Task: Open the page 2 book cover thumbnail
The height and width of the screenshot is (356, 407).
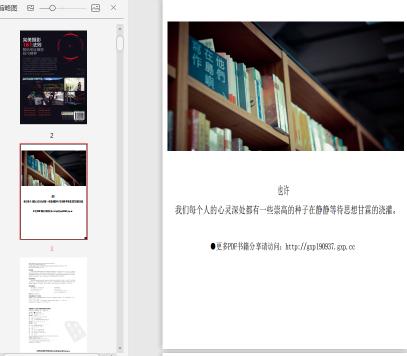Action: (53, 77)
